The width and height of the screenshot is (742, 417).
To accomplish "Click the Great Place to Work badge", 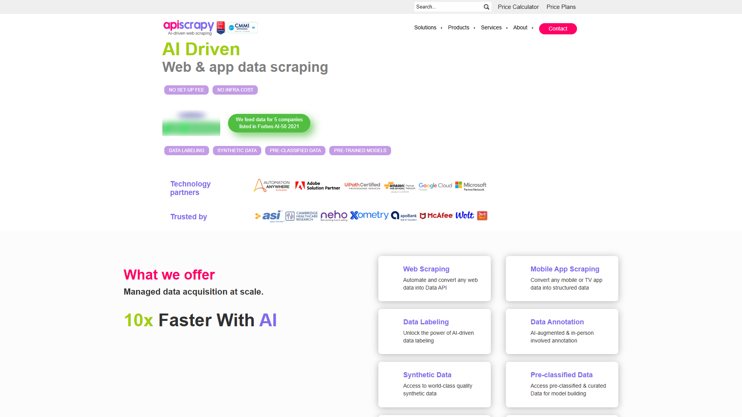I will (221, 27).
